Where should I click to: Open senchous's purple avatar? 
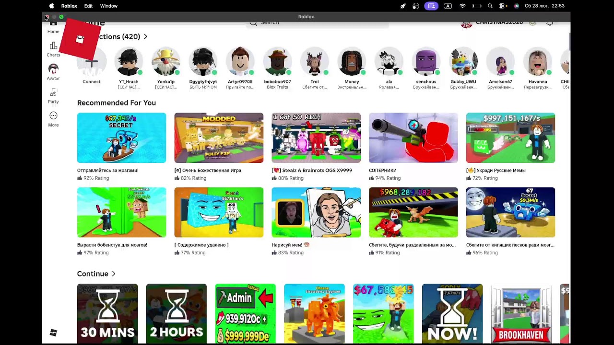pos(426,61)
